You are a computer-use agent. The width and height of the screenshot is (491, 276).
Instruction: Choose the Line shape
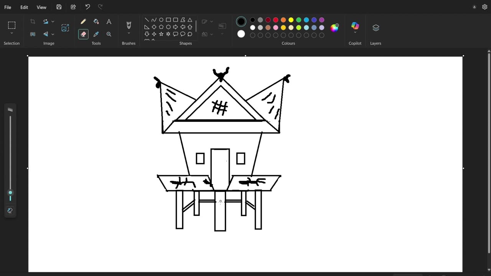point(147,20)
